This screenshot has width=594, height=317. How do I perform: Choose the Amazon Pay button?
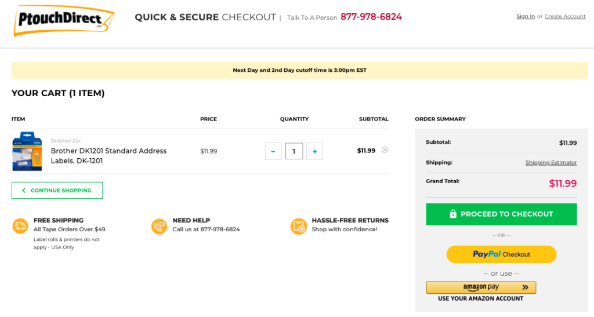click(481, 287)
